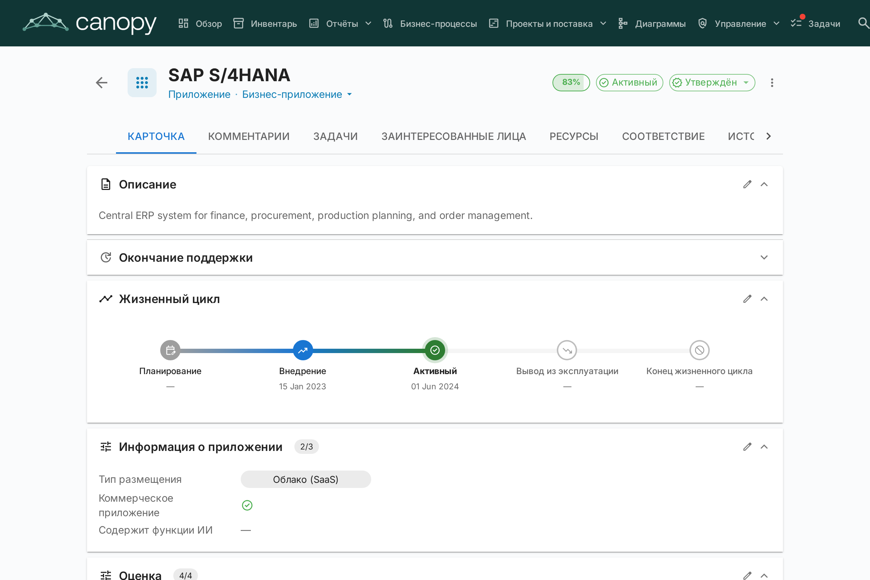Open the Отчёты dropdown menu
The image size is (870, 580).
coord(340,24)
